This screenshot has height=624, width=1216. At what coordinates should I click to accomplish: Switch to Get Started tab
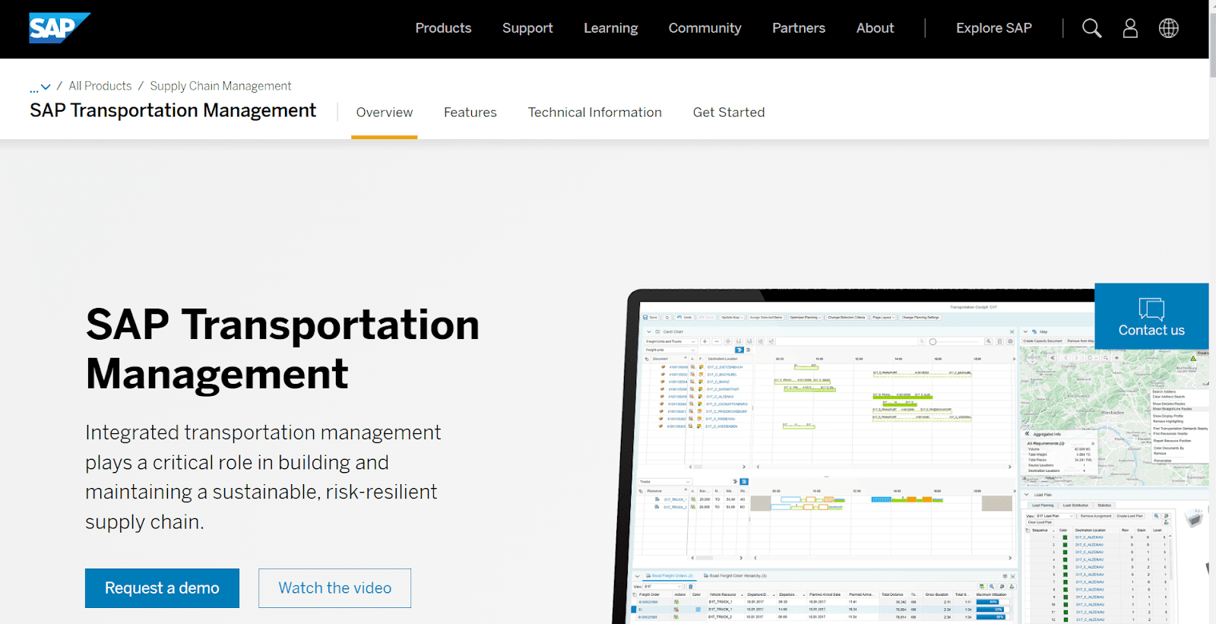(729, 112)
